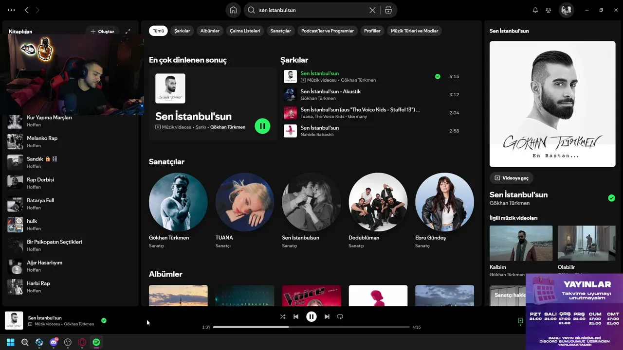Open the hulk playlist
Image resolution: width=623 pixels, height=350 pixels.
point(72,225)
